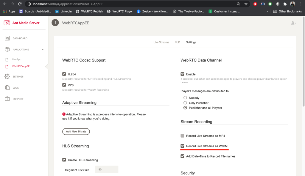Toggle Record Live Streams as MP4

click(x=182, y=136)
